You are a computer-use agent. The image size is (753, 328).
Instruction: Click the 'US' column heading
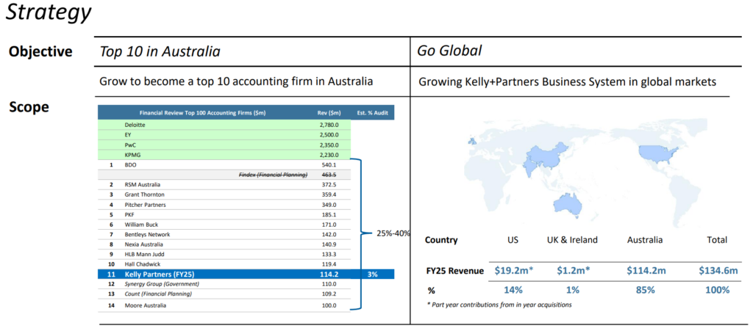tap(513, 240)
